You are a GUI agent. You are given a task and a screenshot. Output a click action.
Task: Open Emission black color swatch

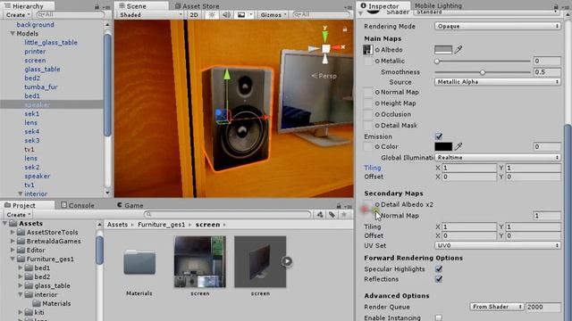[x=443, y=146]
